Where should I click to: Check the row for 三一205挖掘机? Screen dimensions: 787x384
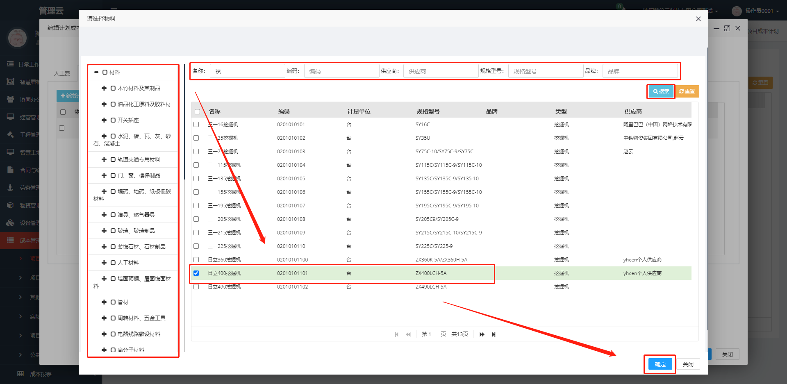(x=196, y=219)
